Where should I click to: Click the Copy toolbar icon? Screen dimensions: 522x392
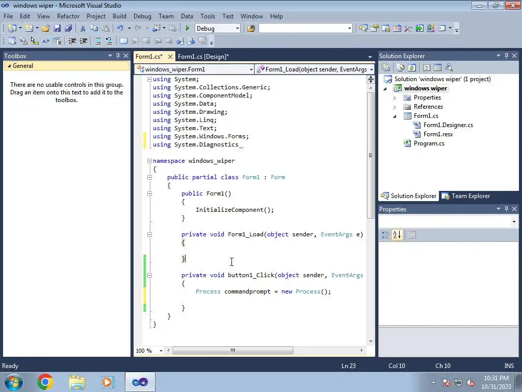coord(94,29)
